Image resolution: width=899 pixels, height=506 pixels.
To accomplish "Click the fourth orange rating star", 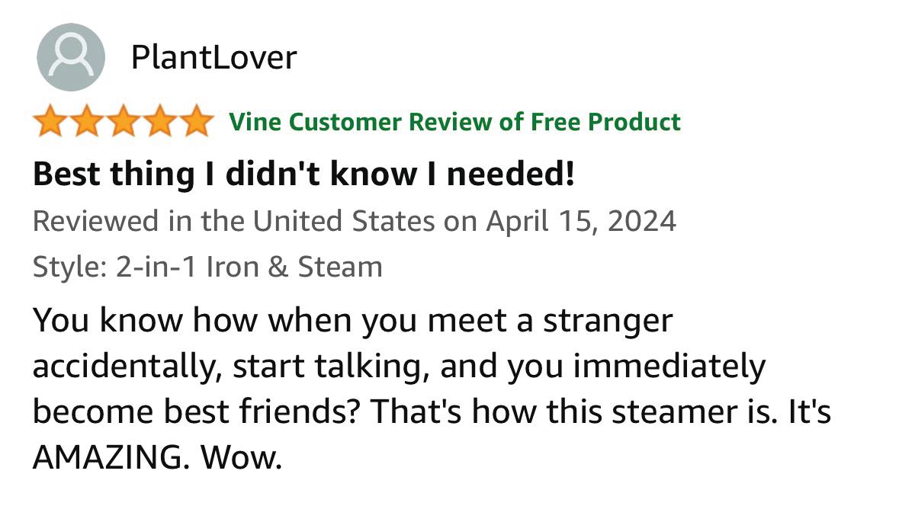I will coord(160,122).
